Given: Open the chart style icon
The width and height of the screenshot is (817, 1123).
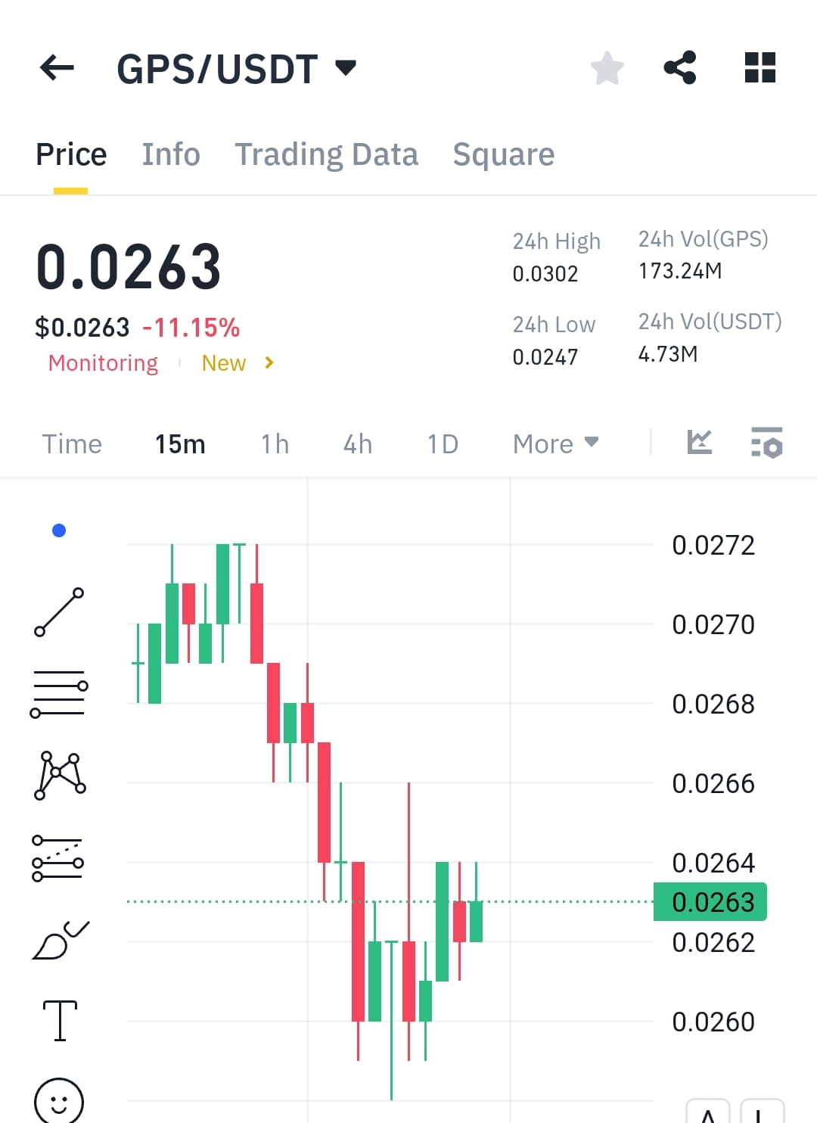Looking at the screenshot, I should tap(699, 443).
